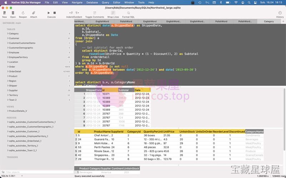Click the SQLite 3.38.1 version label

[8, 176]
